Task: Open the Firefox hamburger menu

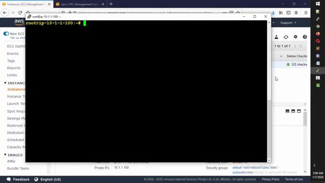Action: (x=306, y=13)
